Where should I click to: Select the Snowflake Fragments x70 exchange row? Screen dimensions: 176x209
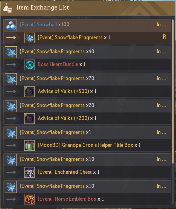coord(87,85)
